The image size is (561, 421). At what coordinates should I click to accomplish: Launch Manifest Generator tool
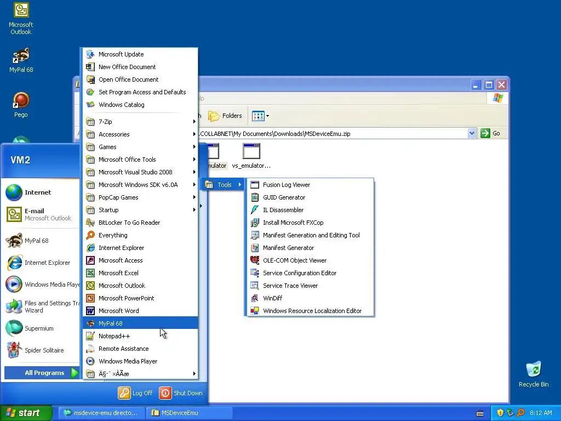(310, 248)
